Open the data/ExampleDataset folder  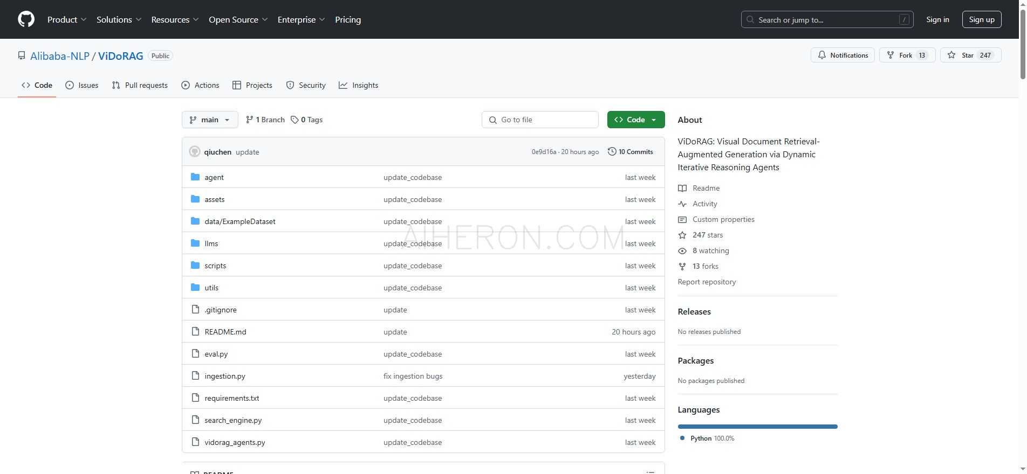click(x=240, y=221)
